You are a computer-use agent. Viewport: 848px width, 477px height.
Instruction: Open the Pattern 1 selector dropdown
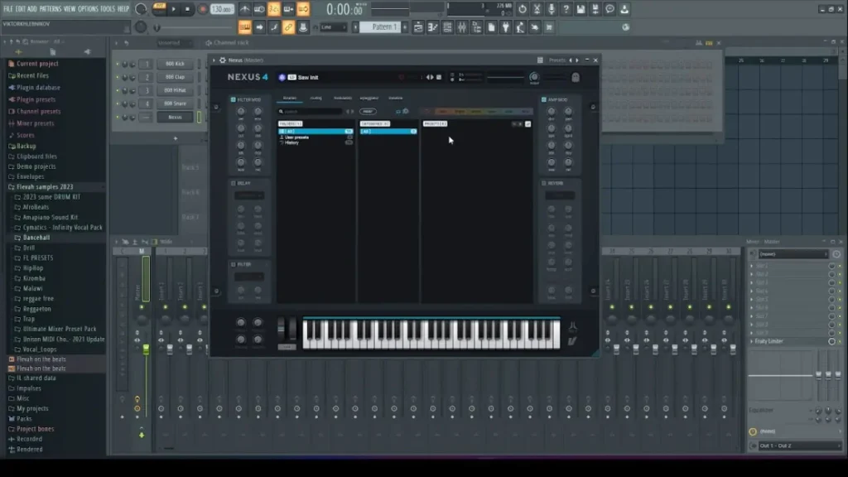(383, 27)
